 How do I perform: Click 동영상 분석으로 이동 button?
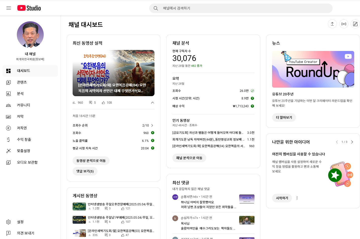[91, 161]
